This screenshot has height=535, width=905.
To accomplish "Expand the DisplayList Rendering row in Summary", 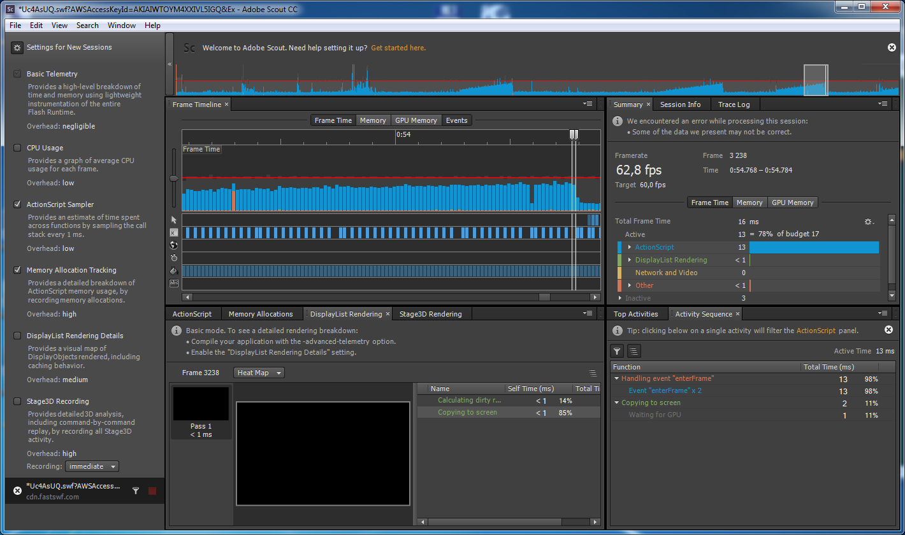I will coord(630,260).
